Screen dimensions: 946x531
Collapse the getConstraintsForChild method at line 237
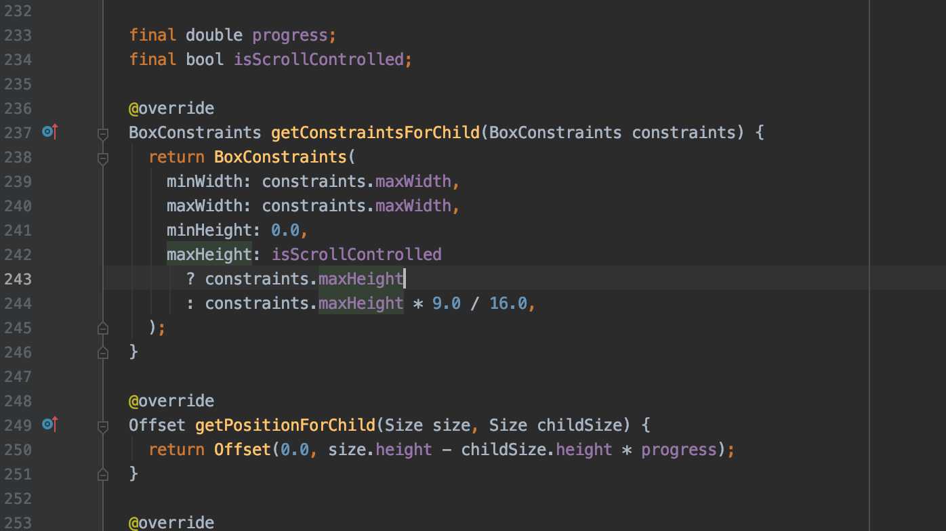click(x=103, y=133)
